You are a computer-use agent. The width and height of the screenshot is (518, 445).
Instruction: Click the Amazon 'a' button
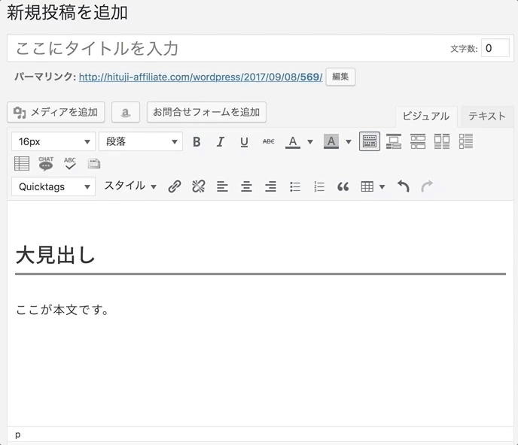click(x=126, y=112)
